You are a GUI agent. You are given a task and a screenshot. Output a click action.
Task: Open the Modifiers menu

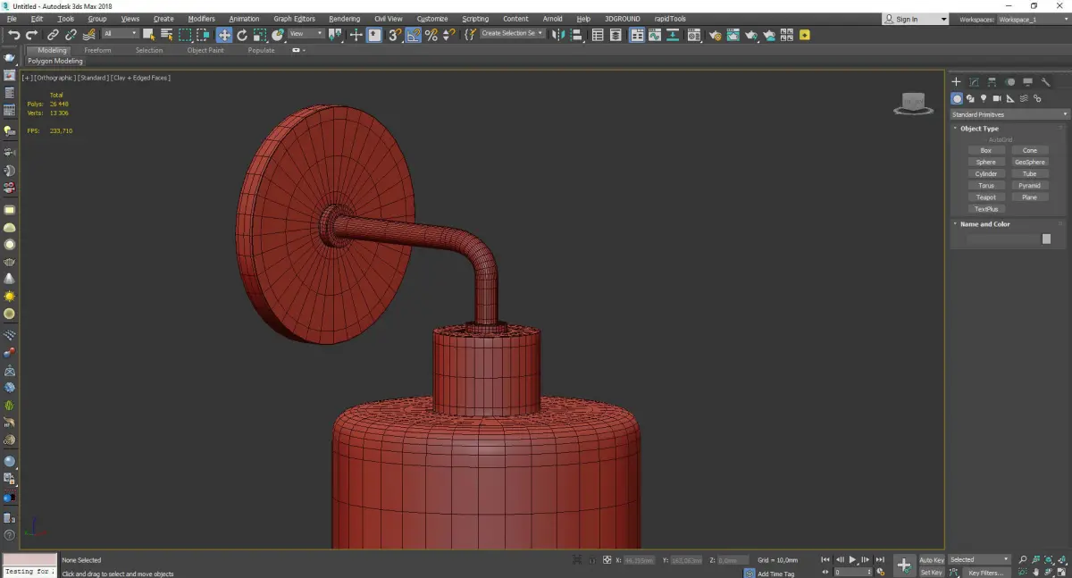tap(201, 19)
